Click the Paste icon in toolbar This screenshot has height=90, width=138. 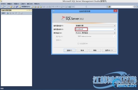pyautogui.click(x=50, y=7)
